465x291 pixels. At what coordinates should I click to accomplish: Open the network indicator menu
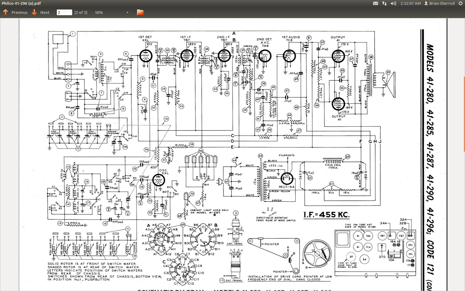pyautogui.click(x=384, y=3)
